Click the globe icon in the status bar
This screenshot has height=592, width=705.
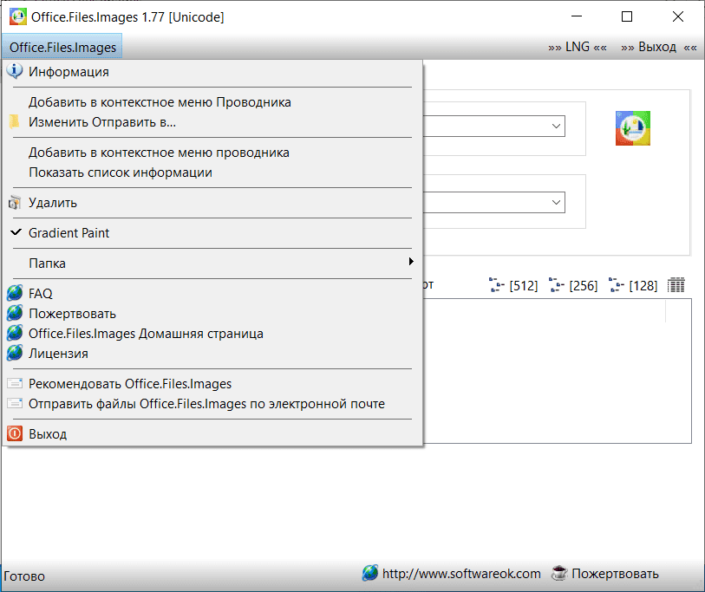click(370, 573)
